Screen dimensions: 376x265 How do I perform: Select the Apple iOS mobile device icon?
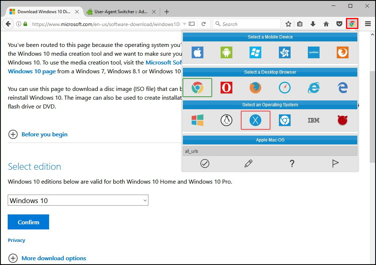pyautogui.click(x=198, y=52)
